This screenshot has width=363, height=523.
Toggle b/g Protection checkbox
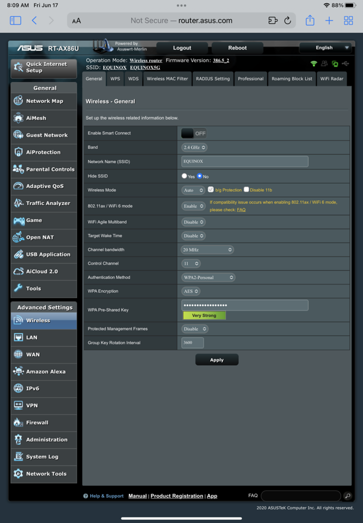point(211,190)
